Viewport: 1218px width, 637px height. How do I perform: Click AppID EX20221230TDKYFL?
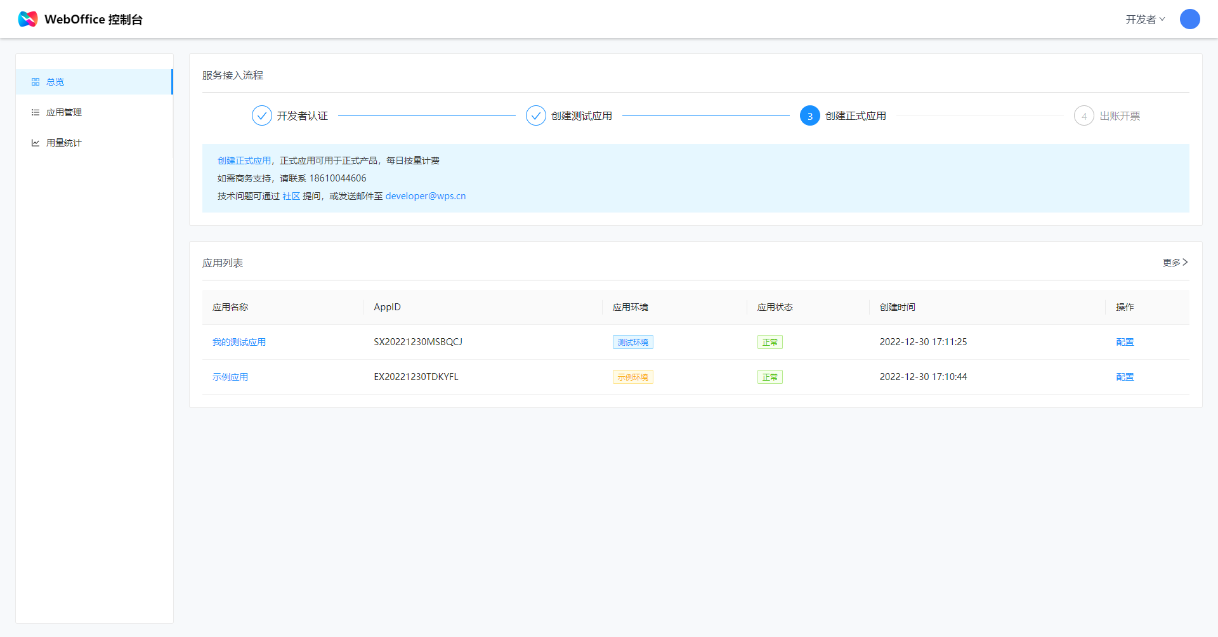pyautogui.click(x=416, y=377)
